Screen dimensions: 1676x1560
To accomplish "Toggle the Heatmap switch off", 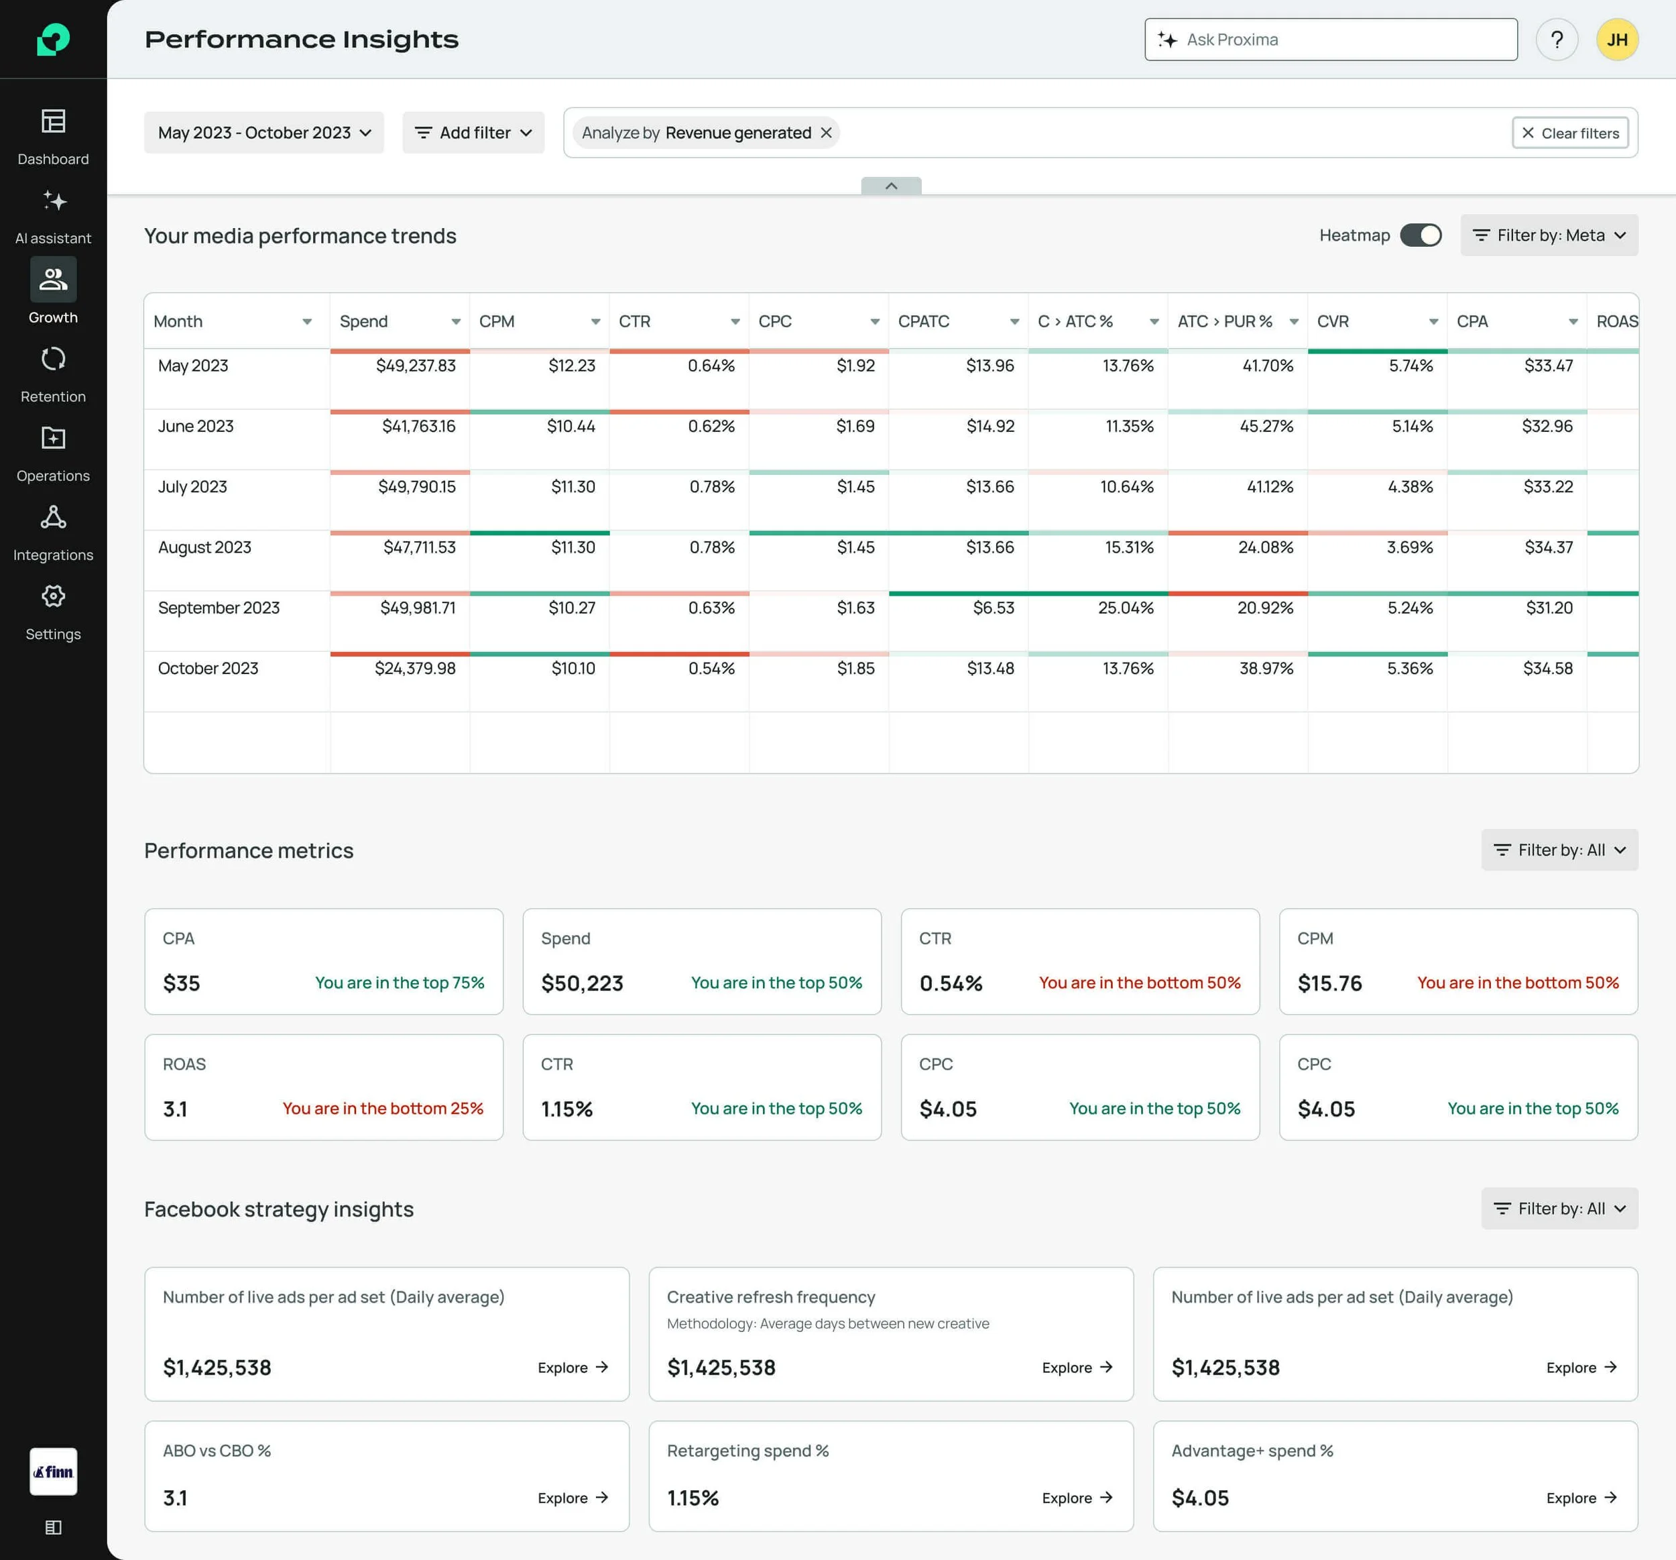I will click(x=1421, y=235).
